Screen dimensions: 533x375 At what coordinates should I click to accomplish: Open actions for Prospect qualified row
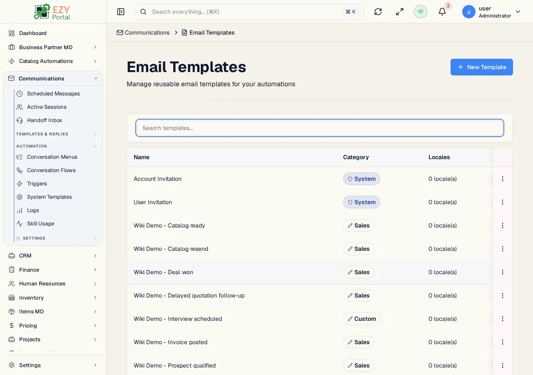pos(503,365)
